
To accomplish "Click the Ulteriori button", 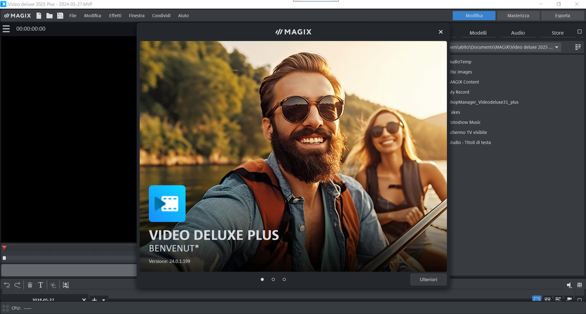I will pyautogui.click(x=429, y=279).
